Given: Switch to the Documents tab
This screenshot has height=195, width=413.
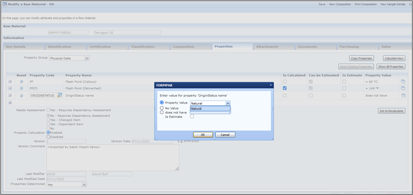Looking at the screenshot, I should pyautogui.click(x=316, y=47).
